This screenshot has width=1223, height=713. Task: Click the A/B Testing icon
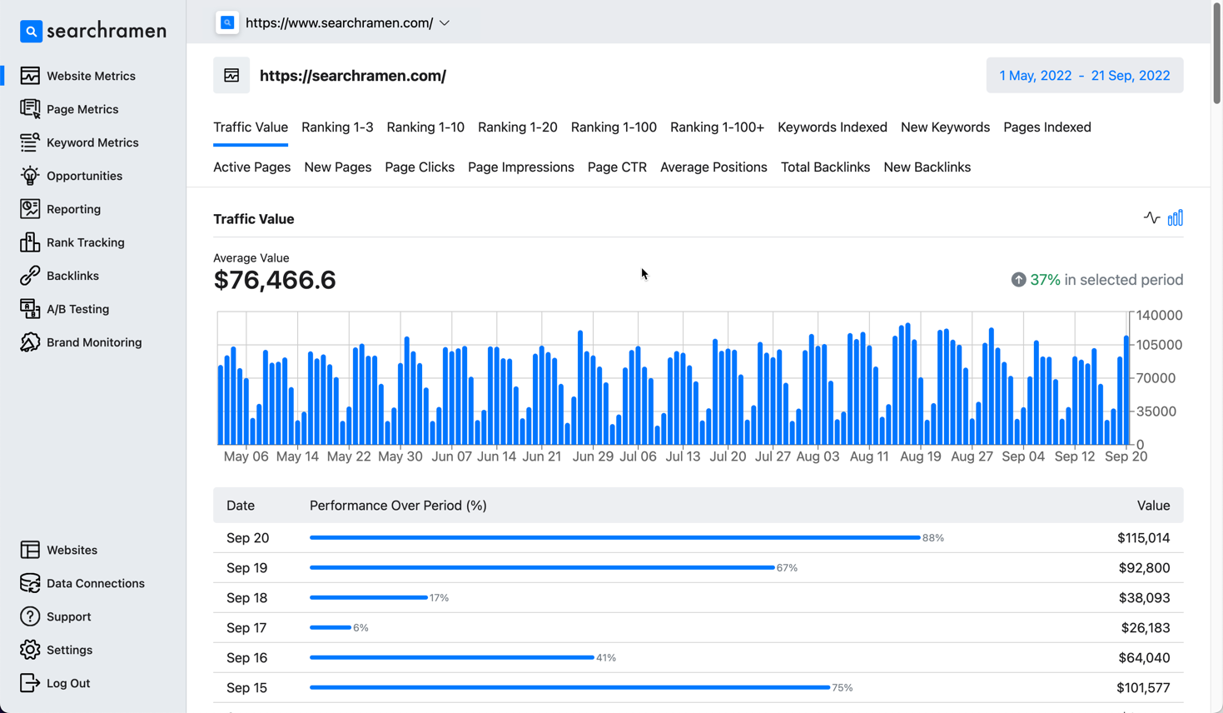point(30,309)
